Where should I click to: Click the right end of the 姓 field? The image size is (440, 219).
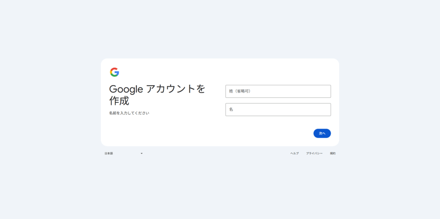[x=324, y=91]
